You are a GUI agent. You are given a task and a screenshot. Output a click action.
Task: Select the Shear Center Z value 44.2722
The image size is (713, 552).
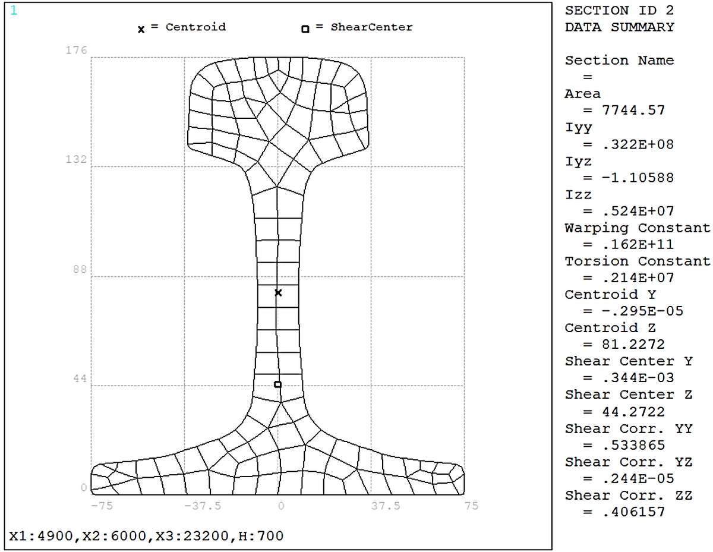tap(631, 412)
